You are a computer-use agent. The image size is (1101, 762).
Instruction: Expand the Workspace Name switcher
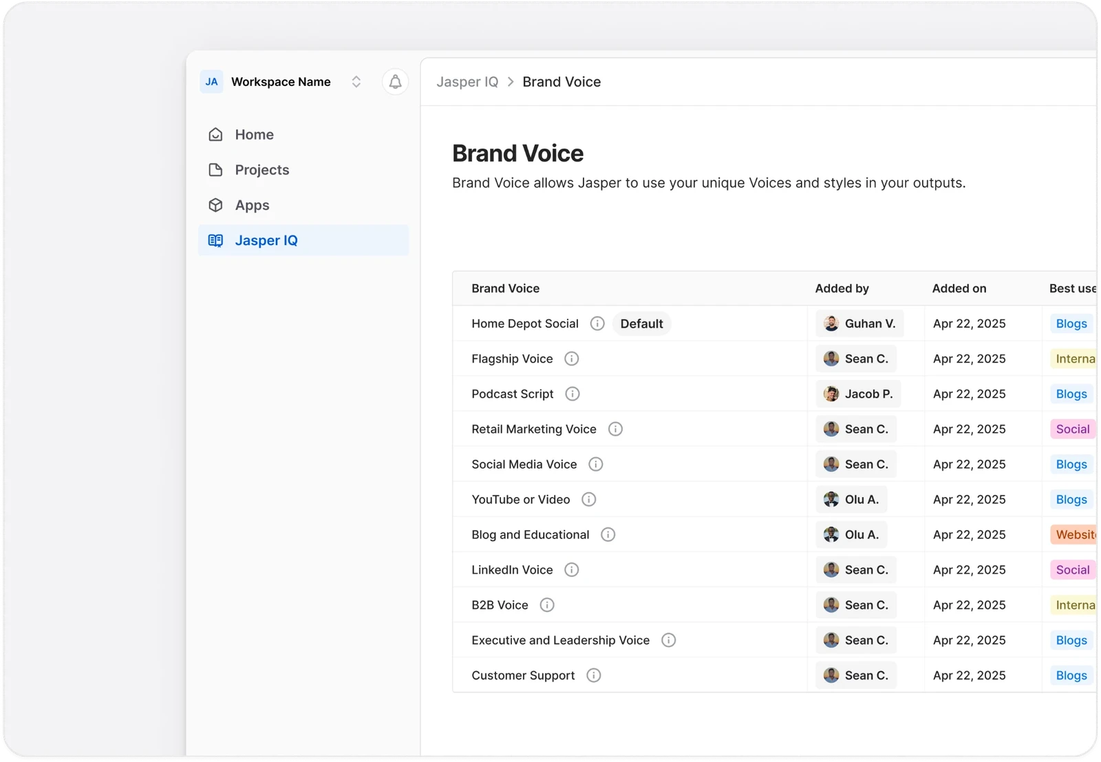tap(356, 82)
